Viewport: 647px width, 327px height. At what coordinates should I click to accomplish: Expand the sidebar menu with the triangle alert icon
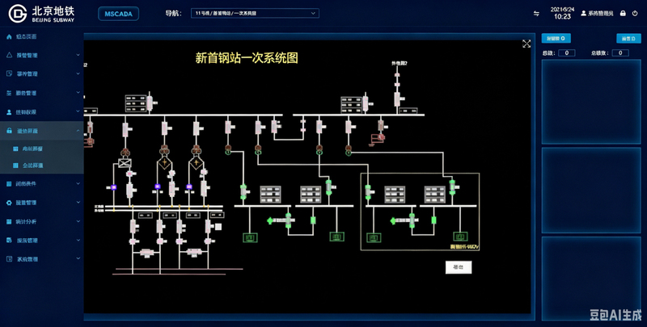coord(78,55)
